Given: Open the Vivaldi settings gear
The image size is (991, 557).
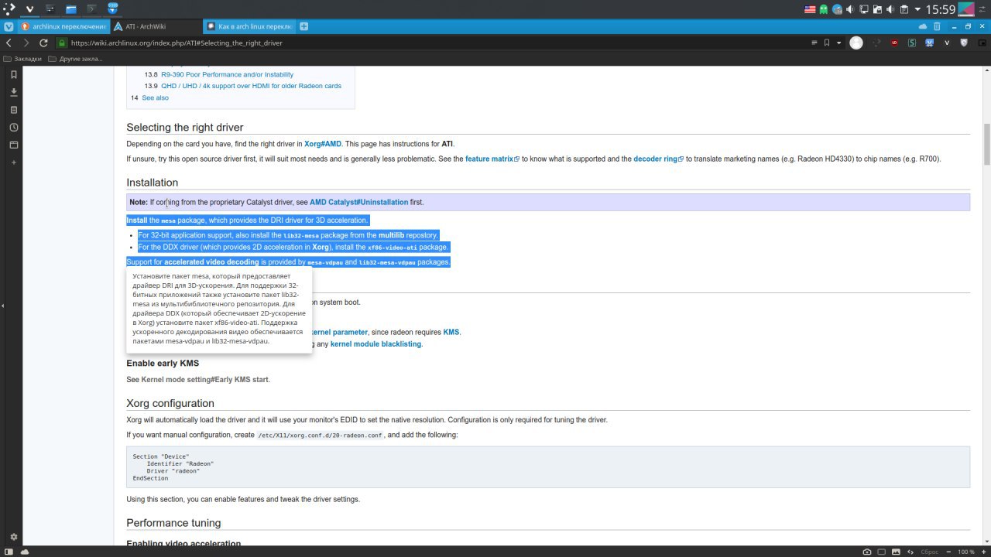Looking at the screenshot, I should tap(14, 537).
